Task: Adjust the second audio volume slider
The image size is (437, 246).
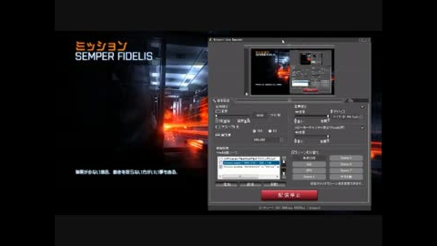Action: click(311, 136)
